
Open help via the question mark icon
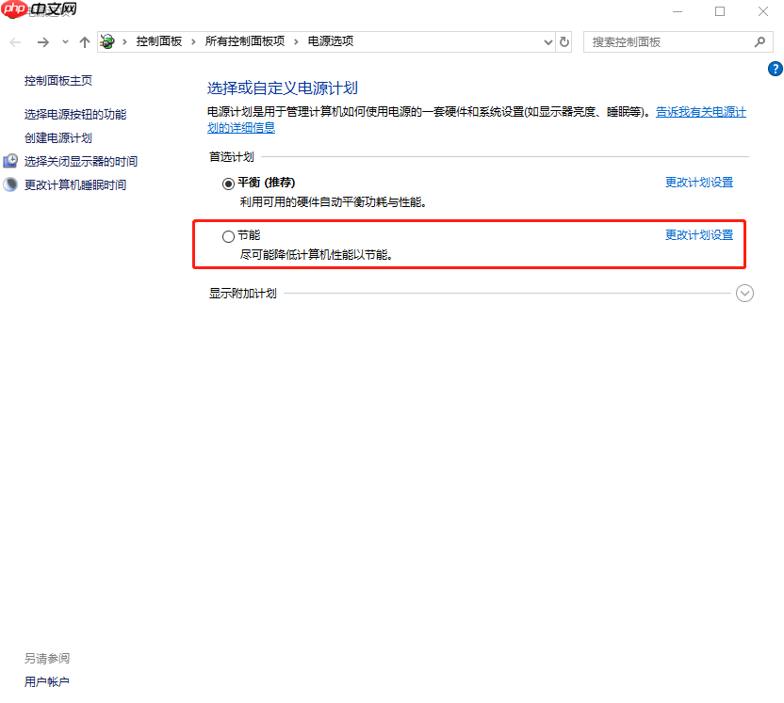[776, 68]
